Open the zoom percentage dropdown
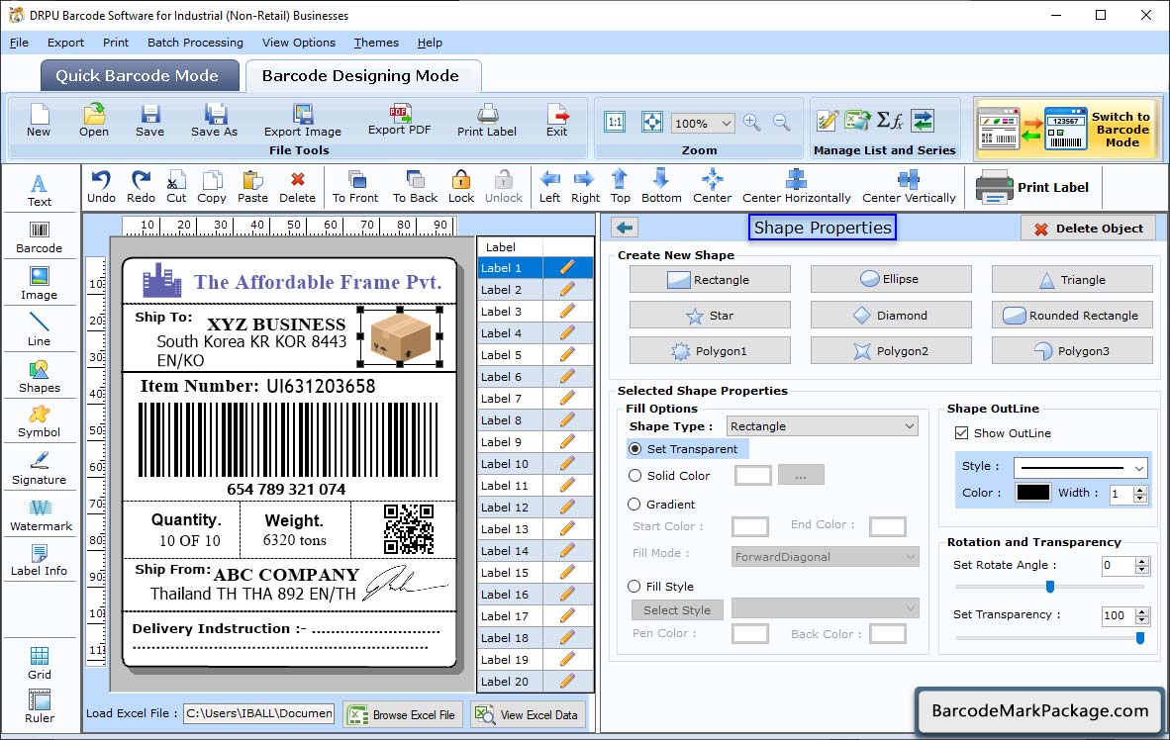Viewport: 1170px width, 740px height. coord(703,123)
